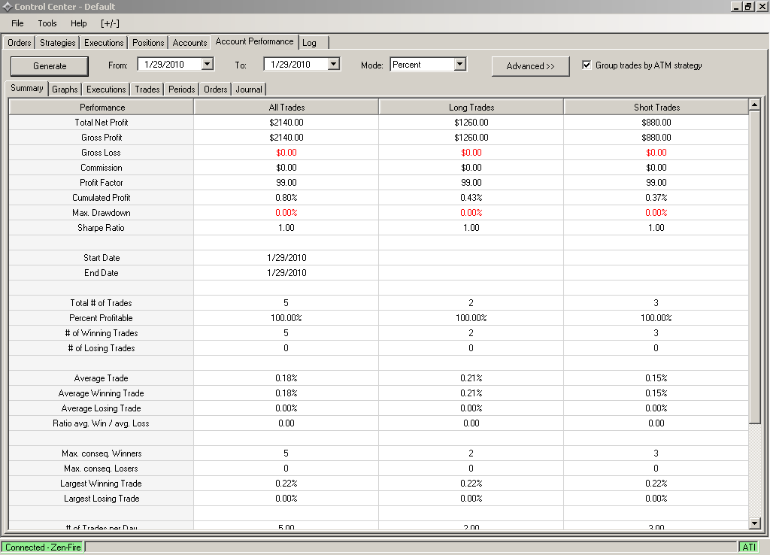Click the Control Center title bar icon
This screenshot has height=555, width=770.
click(8, 6)
